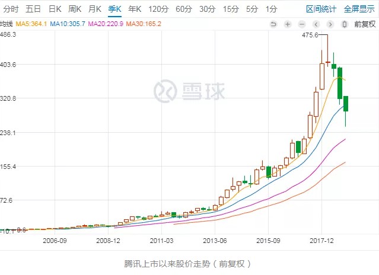Click the 238.1 price axis label

8,133
